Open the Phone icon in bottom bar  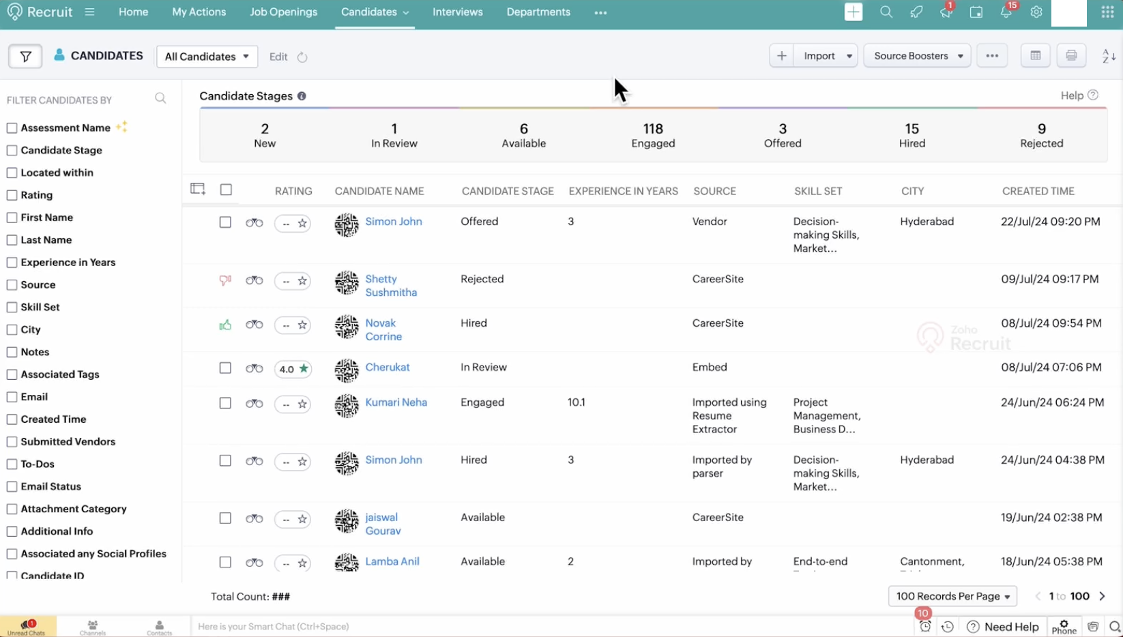tap(1064, 627)
